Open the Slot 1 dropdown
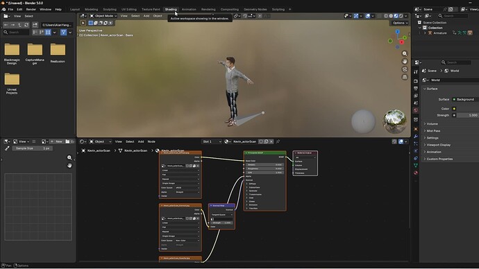Image resolution: width=479 pixels, height=269 pixels. 212,141
